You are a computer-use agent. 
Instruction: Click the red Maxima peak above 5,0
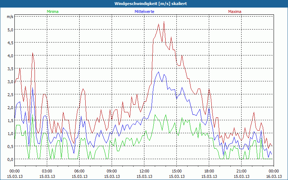point(164,22)
